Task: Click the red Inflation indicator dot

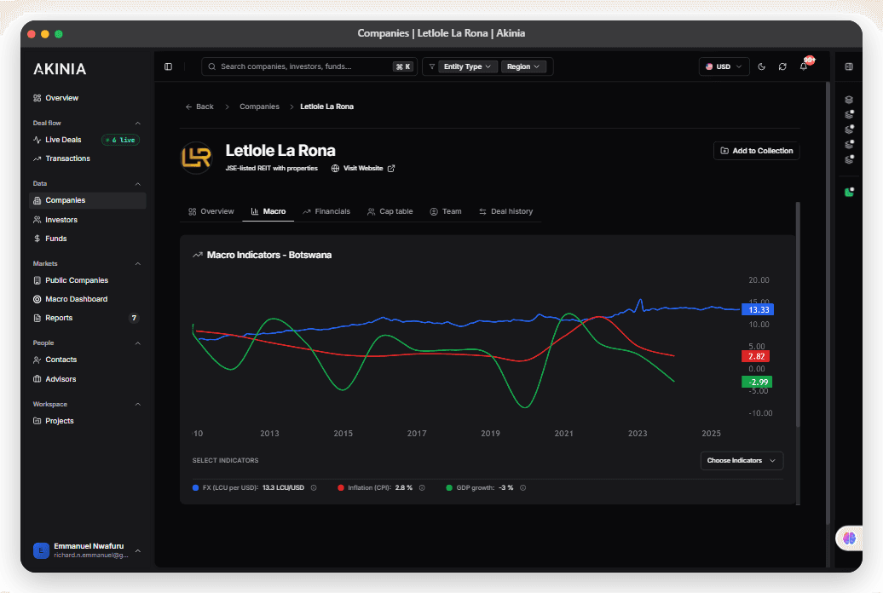Action: click(341, 487)
